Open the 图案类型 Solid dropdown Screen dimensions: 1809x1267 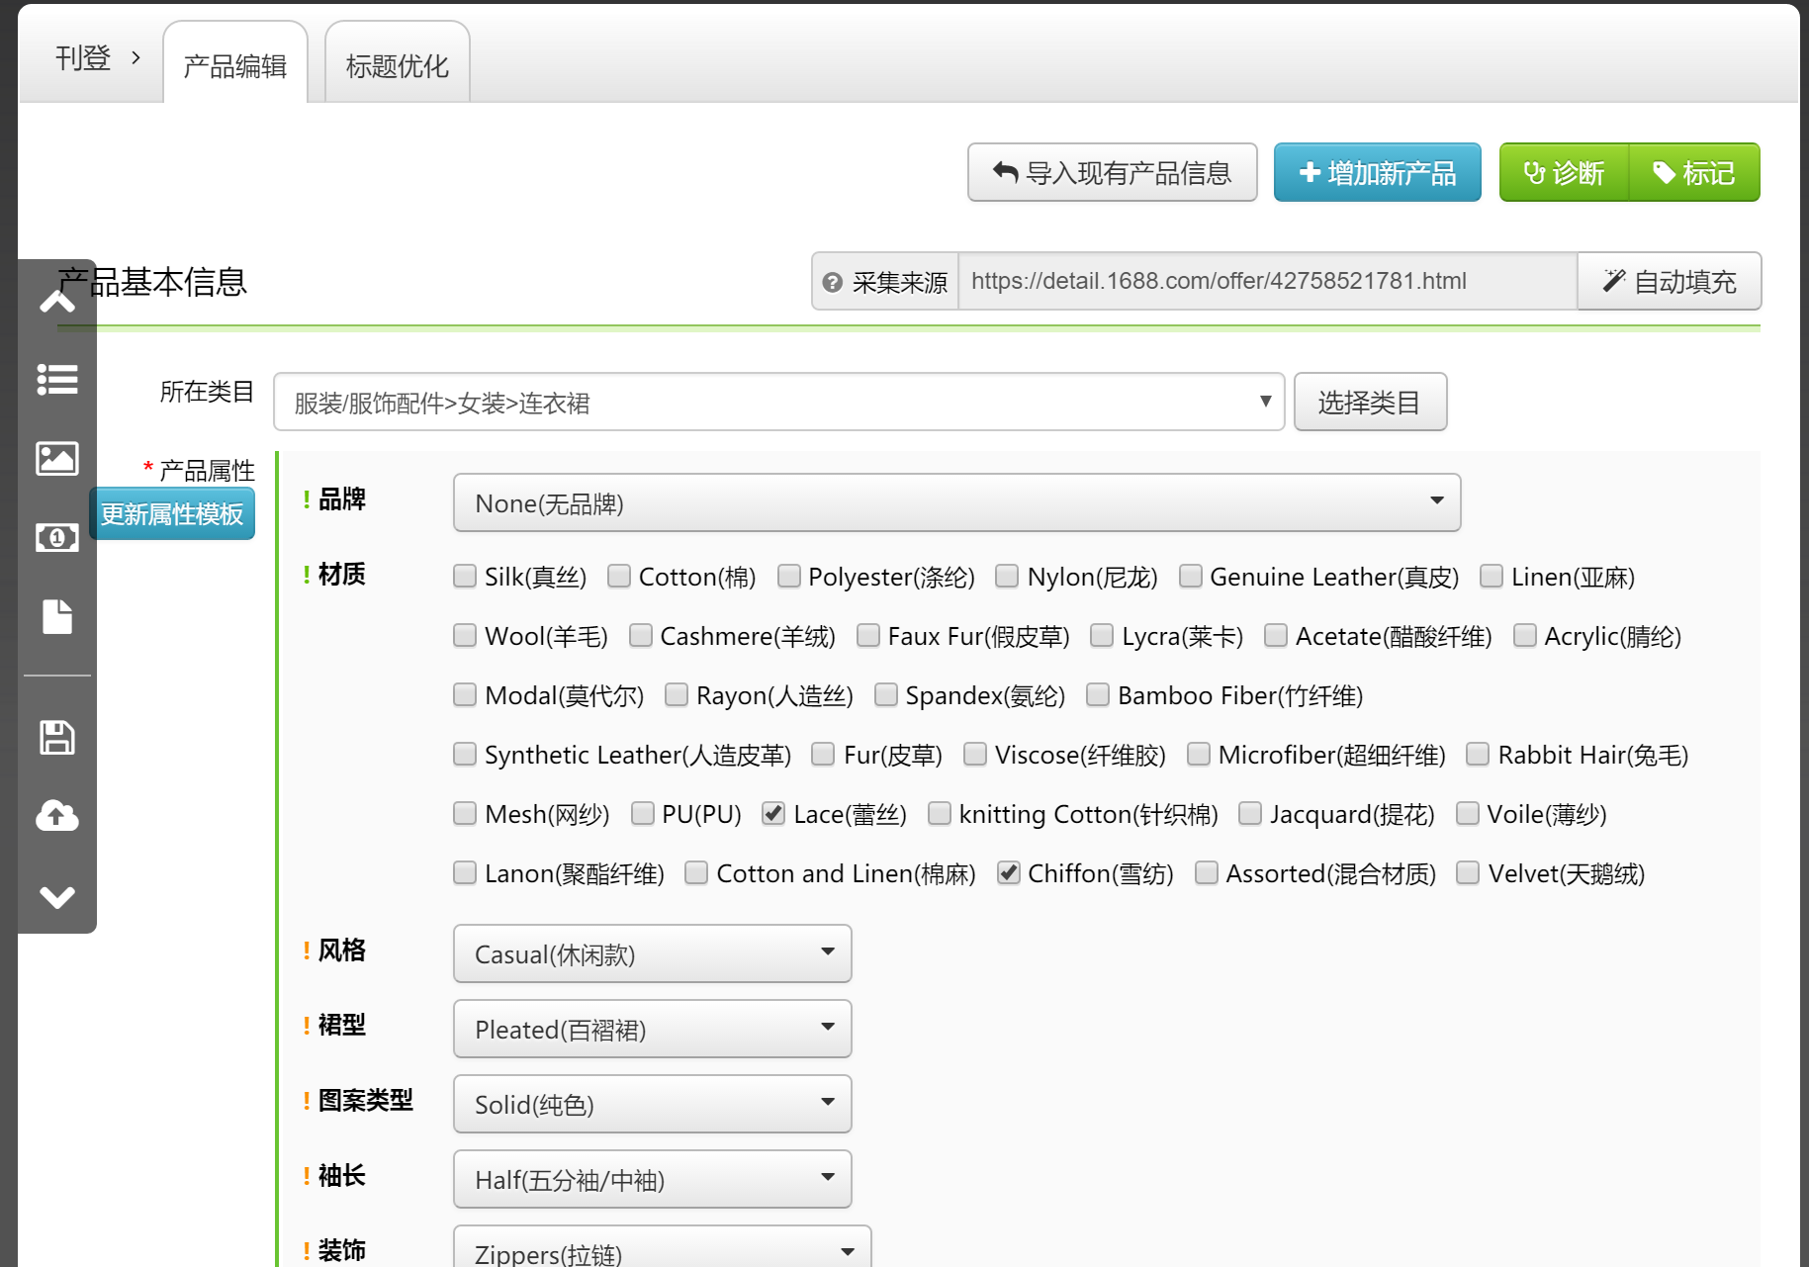click(653, 1104)
